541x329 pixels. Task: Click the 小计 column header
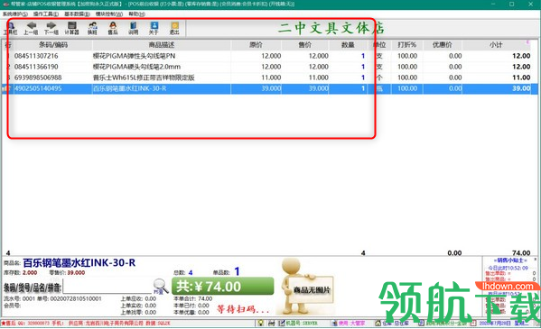point(496,45)
